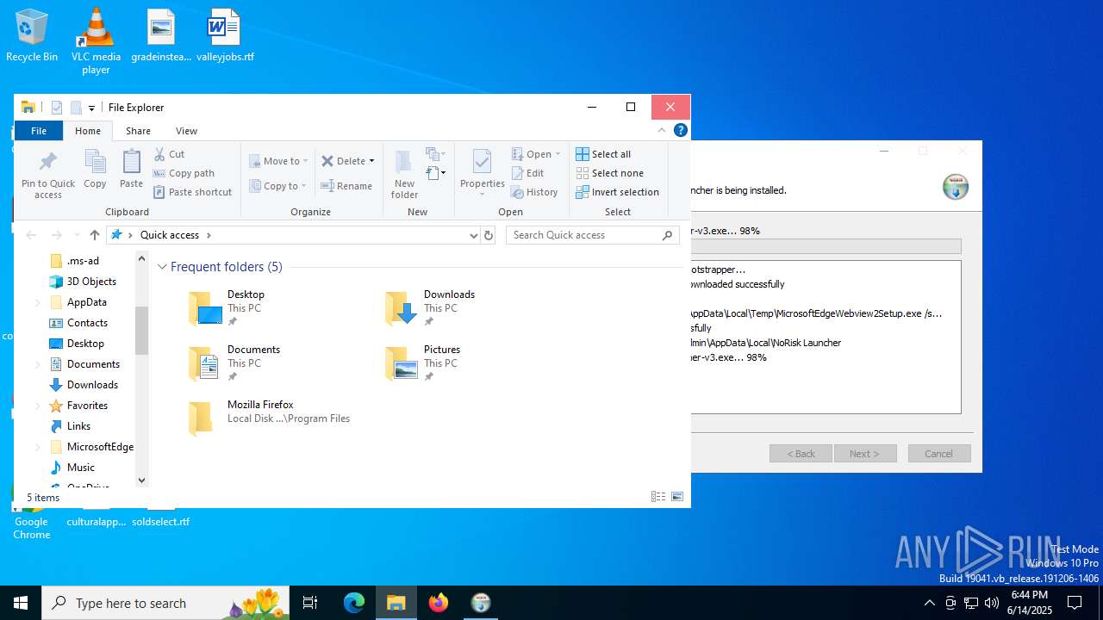Screen dimensions: 1103x620
Task: Open the Documents frequent folder
Action: (234, 363)
